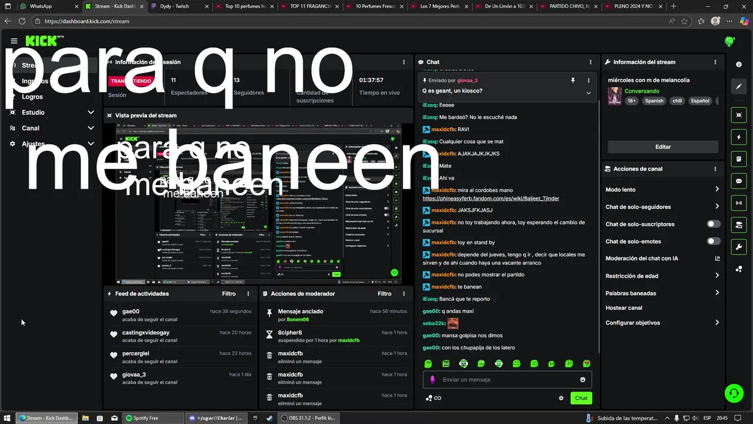Open Configurar objetivos options arrow
This screenshot has height=424, width=753.
coord(717,322)
